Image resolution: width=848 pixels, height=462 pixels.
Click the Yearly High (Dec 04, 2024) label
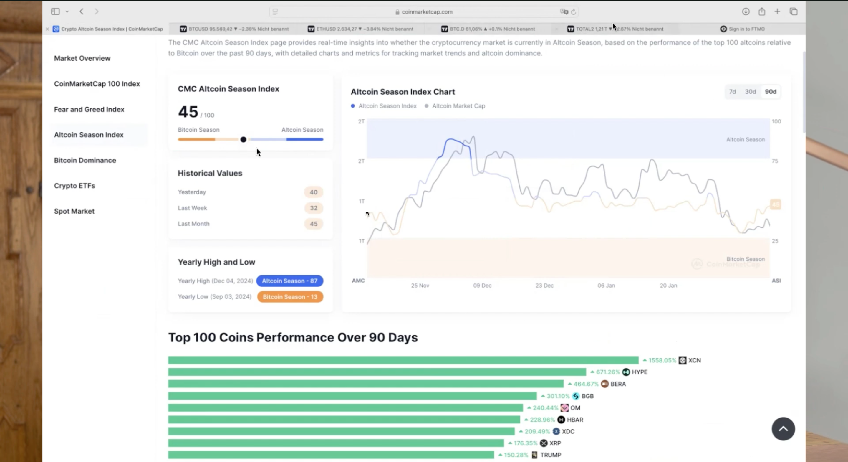pos(215,281)
